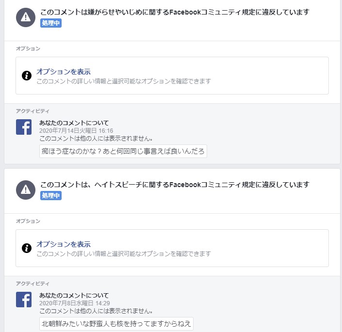Screen dimensions: 342x332
Task: Select the harassment community standards violation heading
Action: 175,12
